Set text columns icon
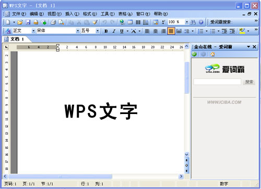The width and height of the screenshot is (261, 189). 138,22
